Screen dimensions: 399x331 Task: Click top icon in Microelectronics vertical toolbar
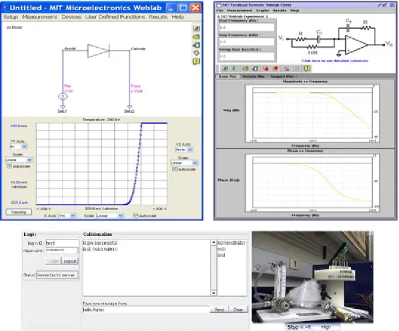(x=196, y=28)
